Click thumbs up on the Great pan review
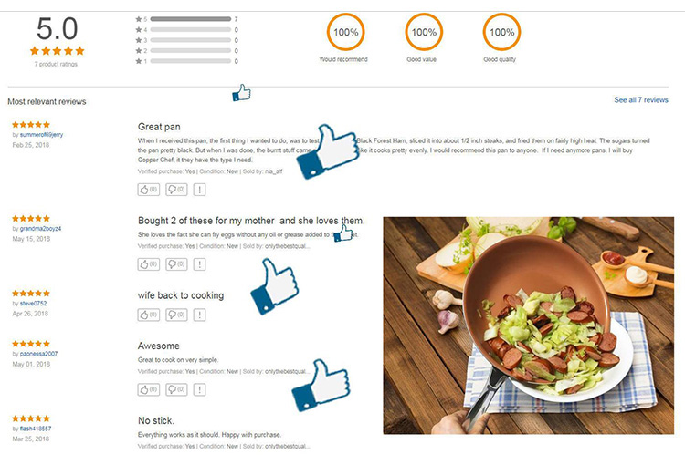The width and height of the screenshot is (685, 465). [x=149, y=190]
